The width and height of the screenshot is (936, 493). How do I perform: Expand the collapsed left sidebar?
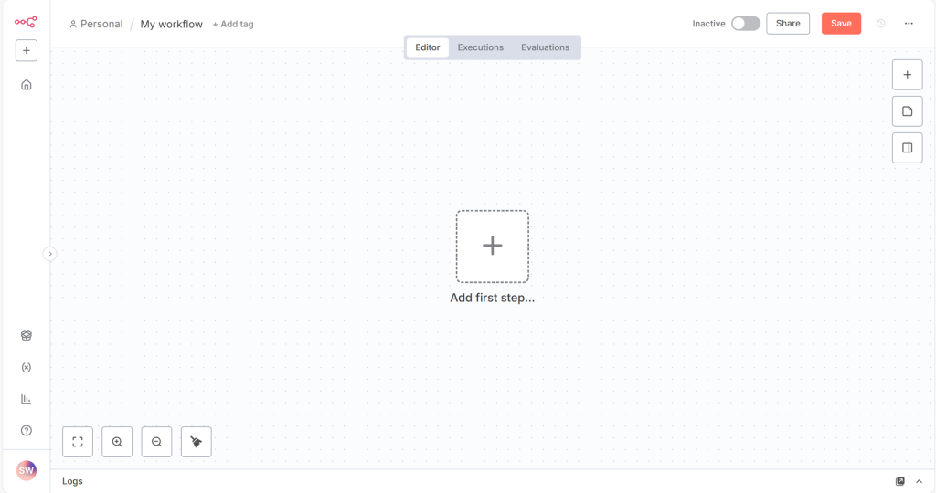click(50, 254)
